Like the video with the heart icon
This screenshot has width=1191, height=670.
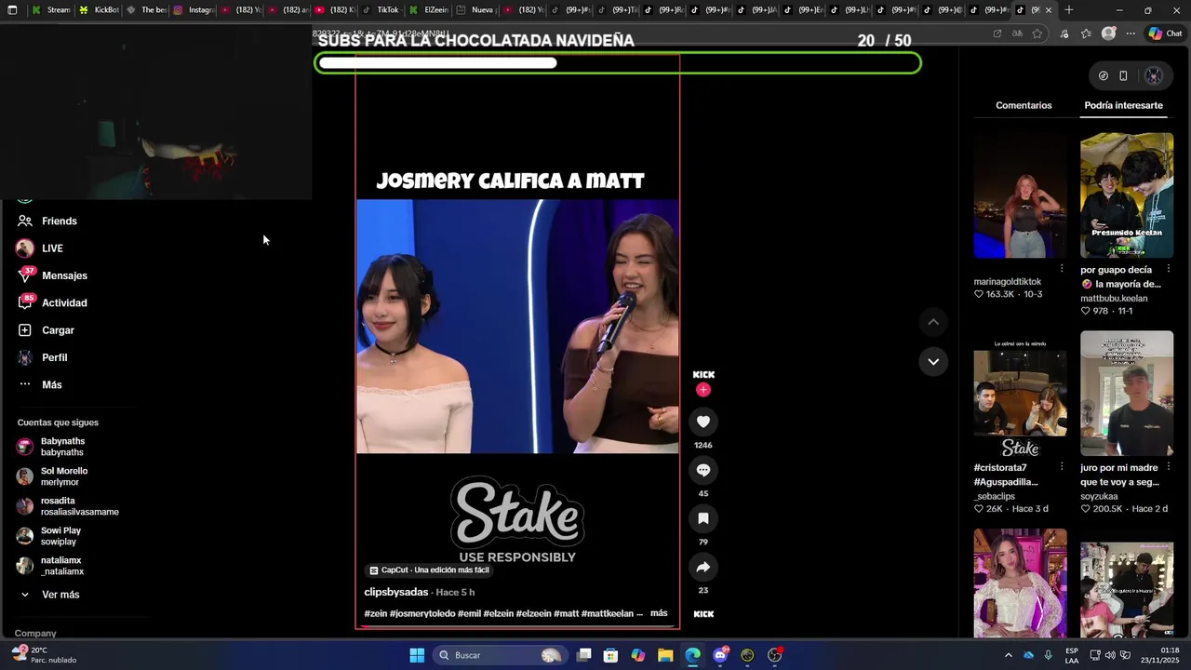click(703, 422)
